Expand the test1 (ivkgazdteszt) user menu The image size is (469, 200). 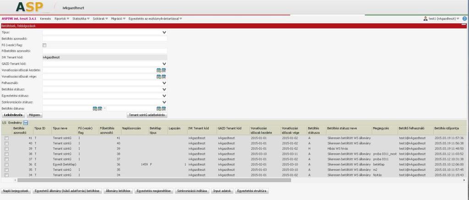444,18
